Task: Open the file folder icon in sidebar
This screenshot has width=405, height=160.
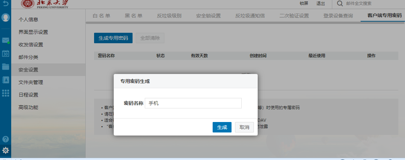Action: (6, 67)
